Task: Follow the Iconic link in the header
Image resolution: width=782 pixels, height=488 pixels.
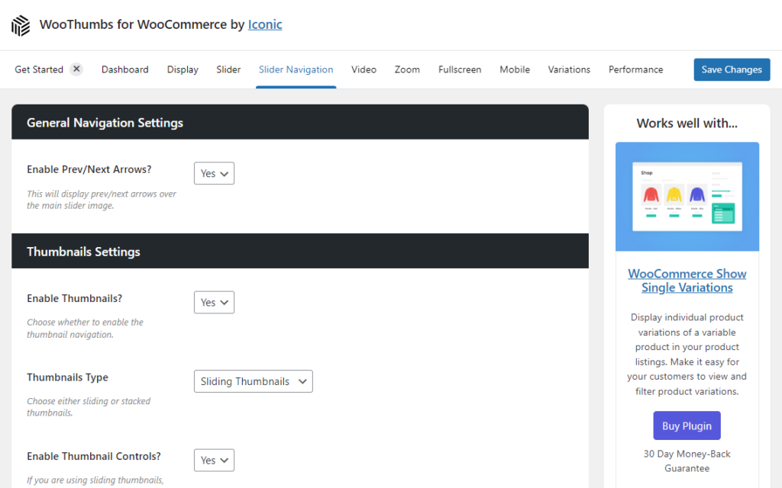Action: [265, 24]
